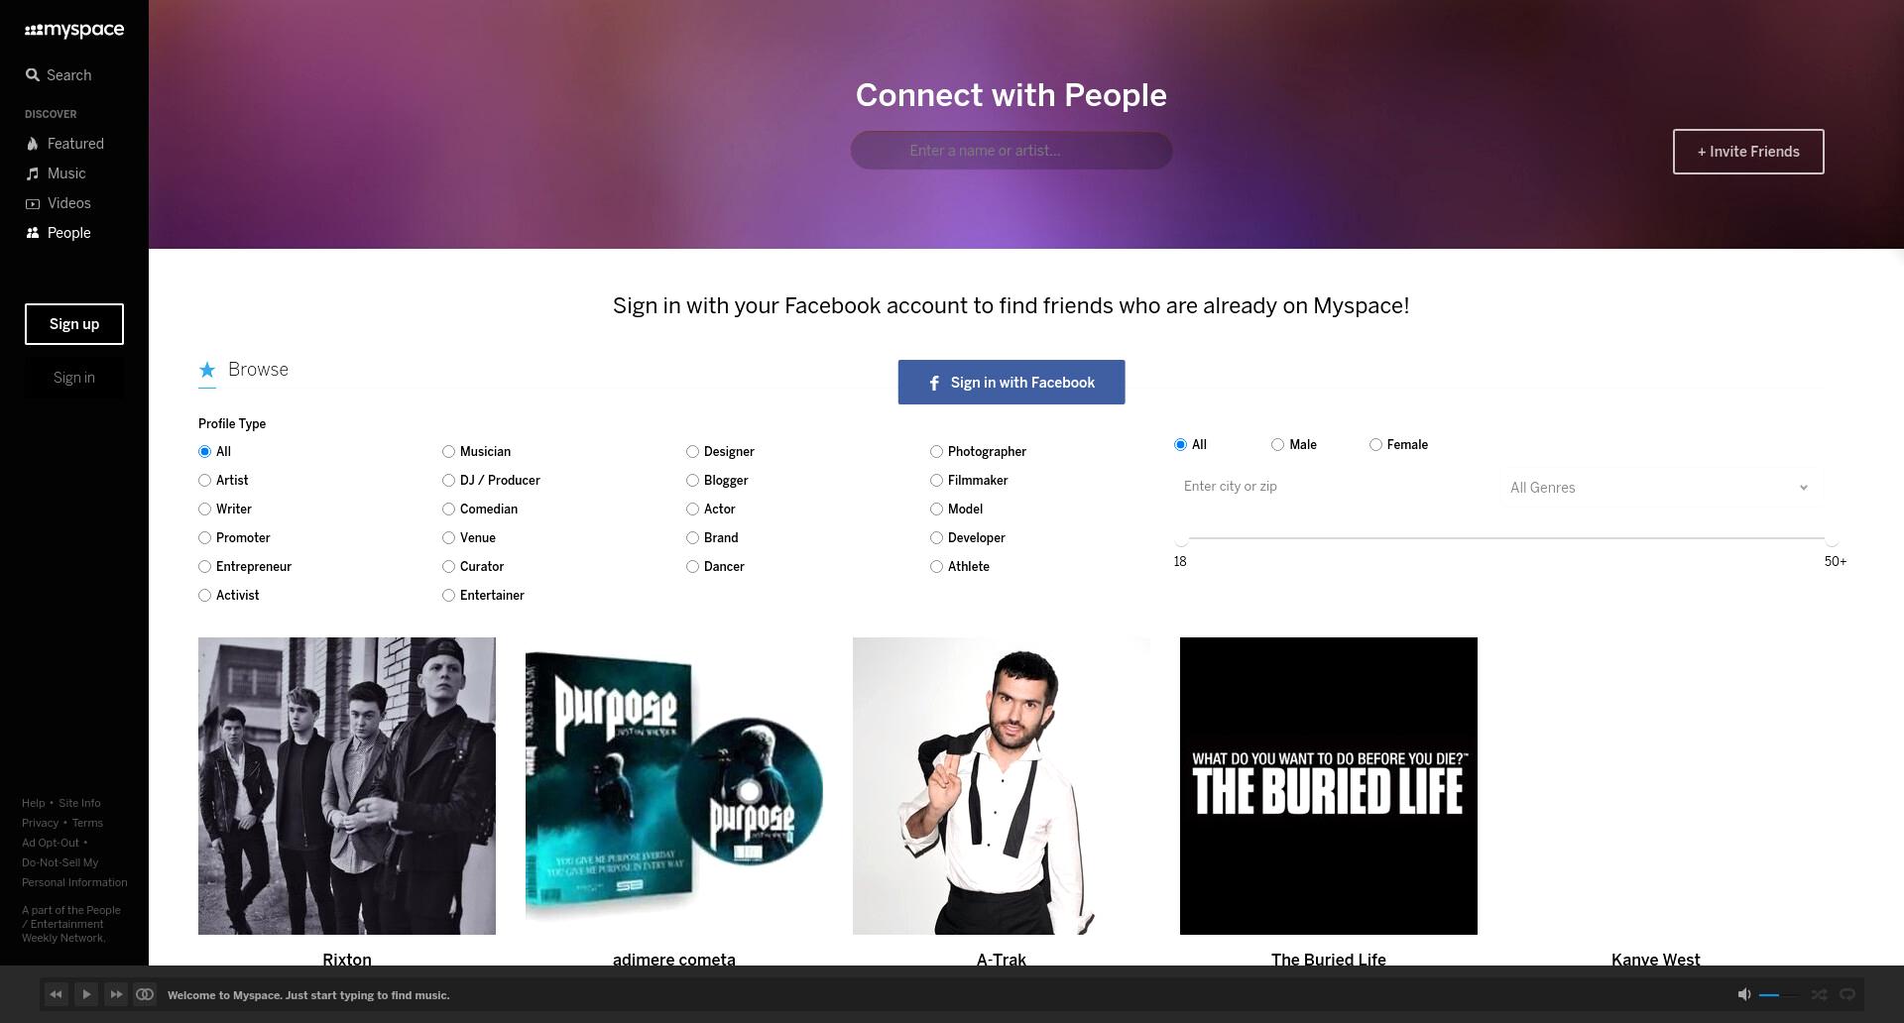Select Musician profile type
The height and width of the screenshot is (1023, 1904).
(x=449, y=452)
